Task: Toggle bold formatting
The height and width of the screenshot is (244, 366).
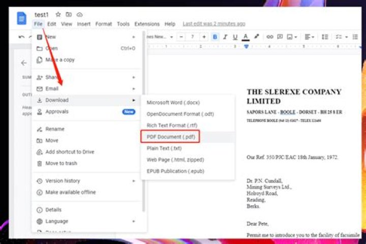Action: 215,37
